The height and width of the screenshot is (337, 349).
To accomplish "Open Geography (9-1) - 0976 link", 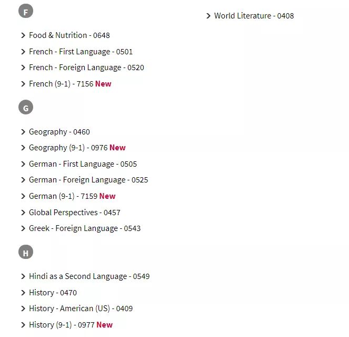I will (x=77, y=148).
